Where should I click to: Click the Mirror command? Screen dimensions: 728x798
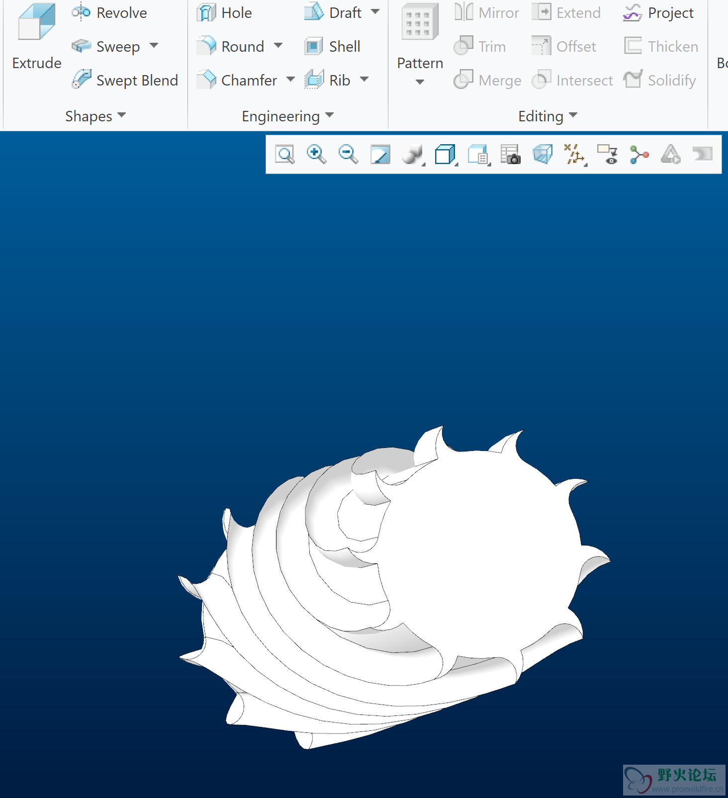tap(487, 12)
